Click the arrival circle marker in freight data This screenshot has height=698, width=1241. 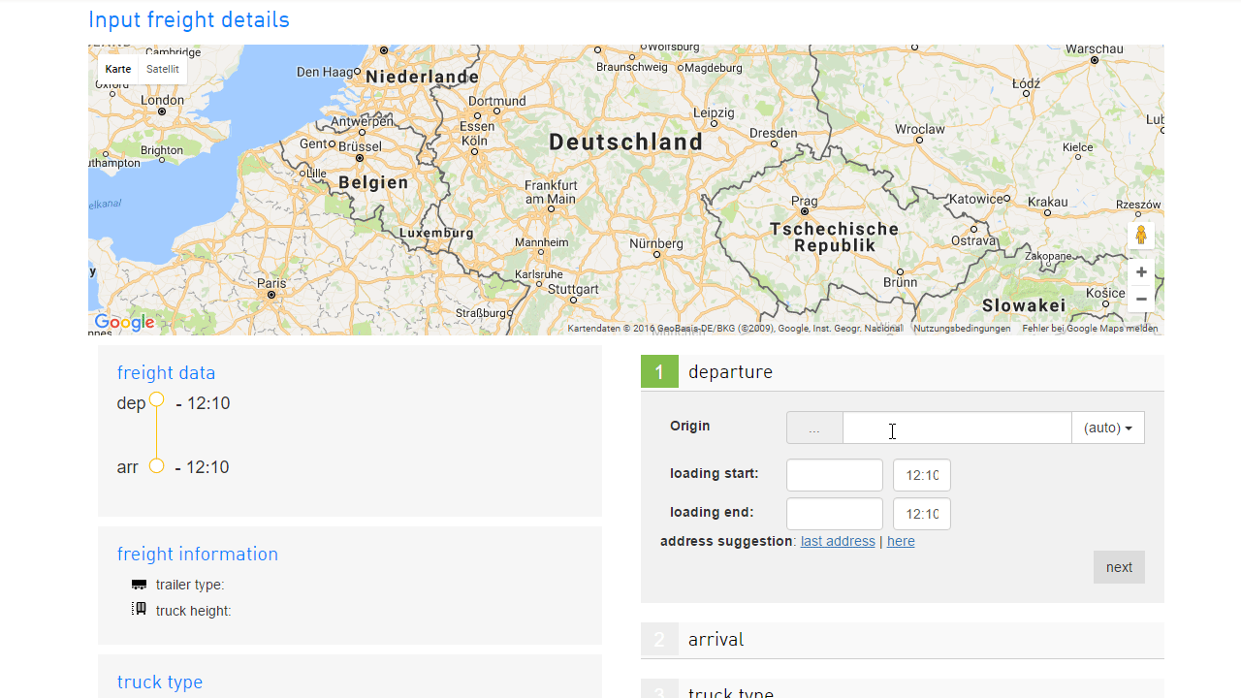156,466
